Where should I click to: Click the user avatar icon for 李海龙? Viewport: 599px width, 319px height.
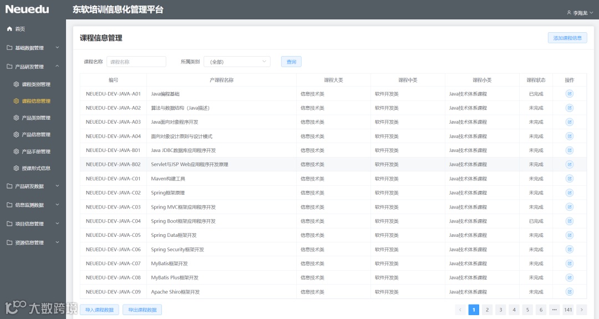tap(569, 13)
